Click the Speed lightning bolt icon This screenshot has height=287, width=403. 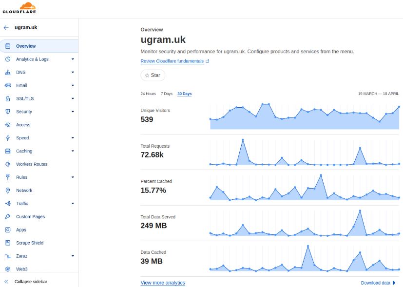(8, 138)
